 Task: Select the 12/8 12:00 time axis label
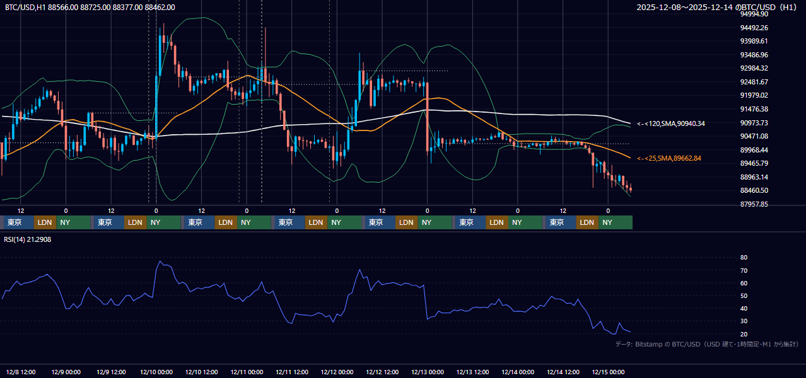(x=21, y=372)
